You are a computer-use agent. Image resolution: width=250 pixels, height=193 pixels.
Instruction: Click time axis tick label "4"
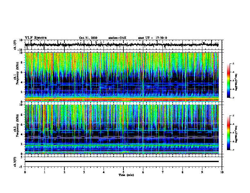104,172
